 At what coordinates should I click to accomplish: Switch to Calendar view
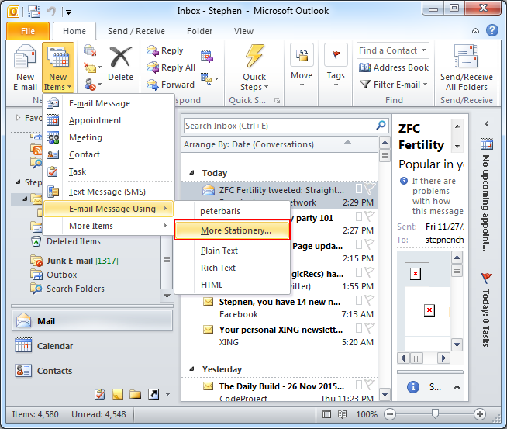point(92,346)
